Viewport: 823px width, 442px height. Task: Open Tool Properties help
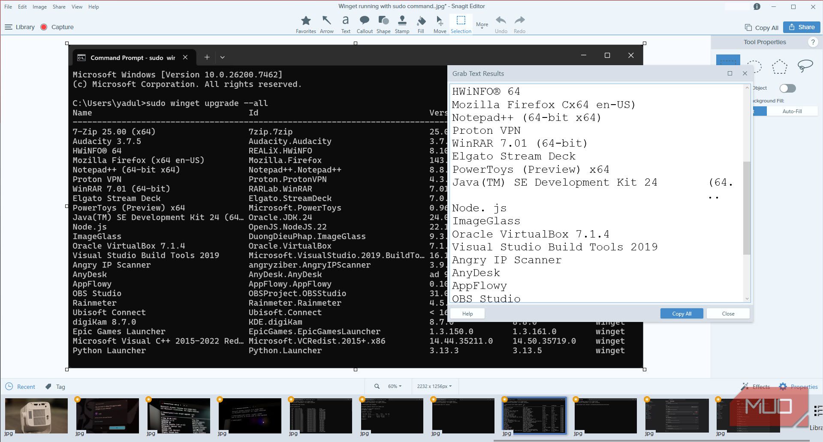(812, 42)
